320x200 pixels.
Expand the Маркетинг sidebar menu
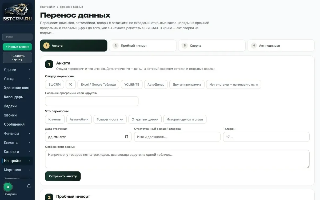17,170
